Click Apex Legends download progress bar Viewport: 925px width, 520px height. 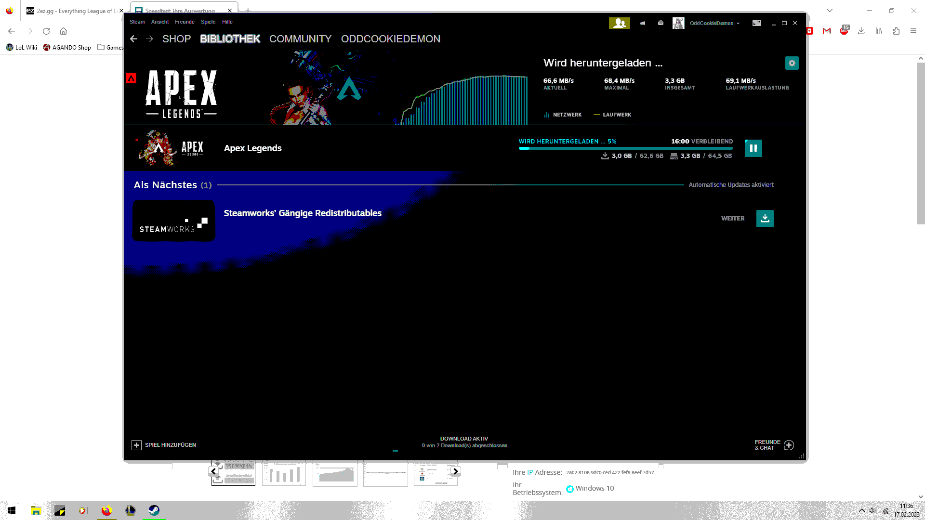626,148
